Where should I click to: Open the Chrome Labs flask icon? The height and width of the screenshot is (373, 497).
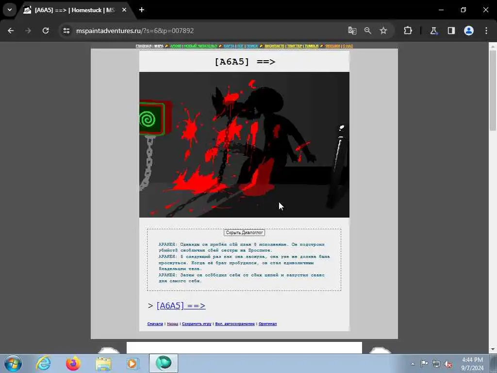coord(433,31)
